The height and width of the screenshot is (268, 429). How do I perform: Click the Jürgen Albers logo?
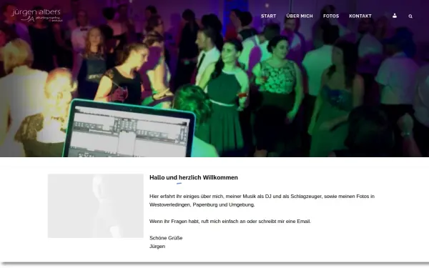click(37, 15)
